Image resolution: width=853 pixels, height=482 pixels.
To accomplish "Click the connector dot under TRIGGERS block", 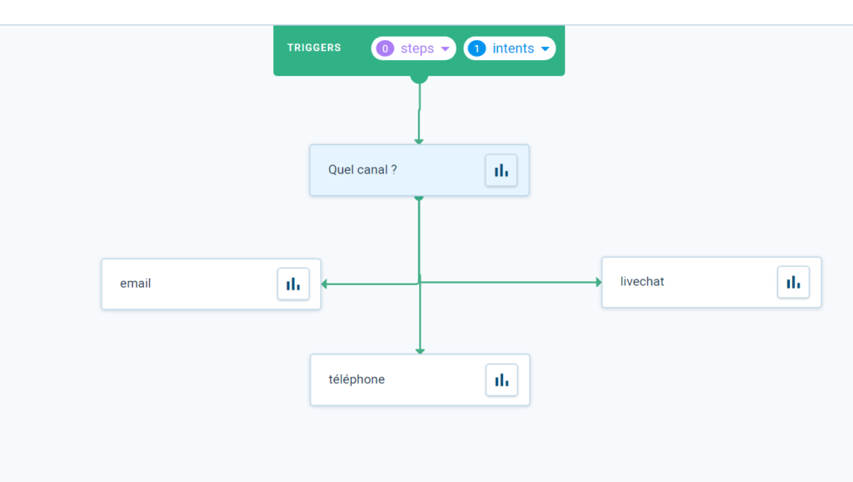I will coord(419,79).
